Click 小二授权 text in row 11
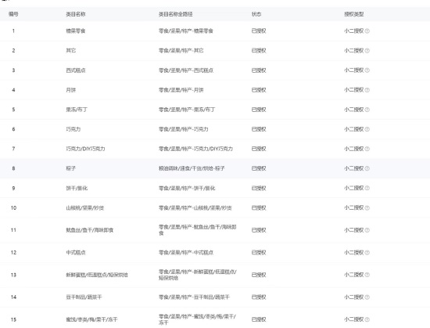This screenshot has height=328, width=430. coord(354,230)
